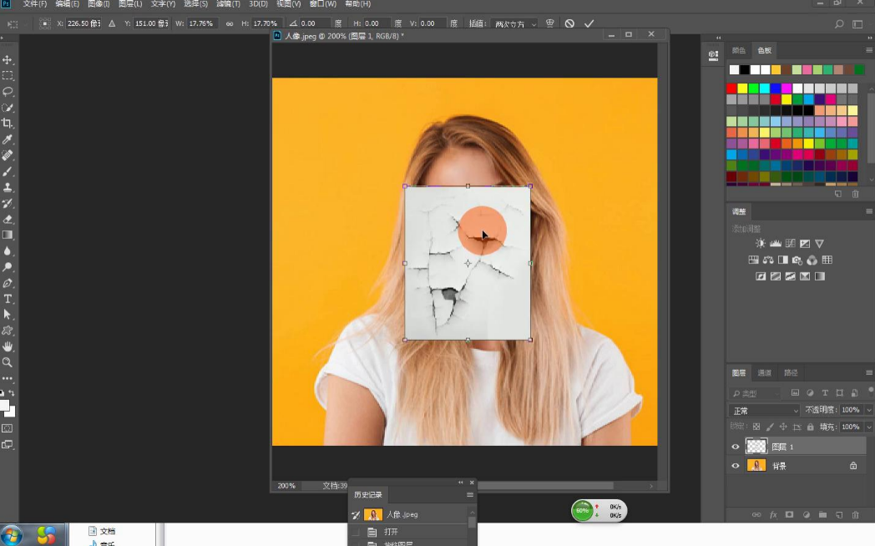The height and width of the screenshot is (546, 875).
Task: Select the Blur tool
Action: [x=8, y=251]
